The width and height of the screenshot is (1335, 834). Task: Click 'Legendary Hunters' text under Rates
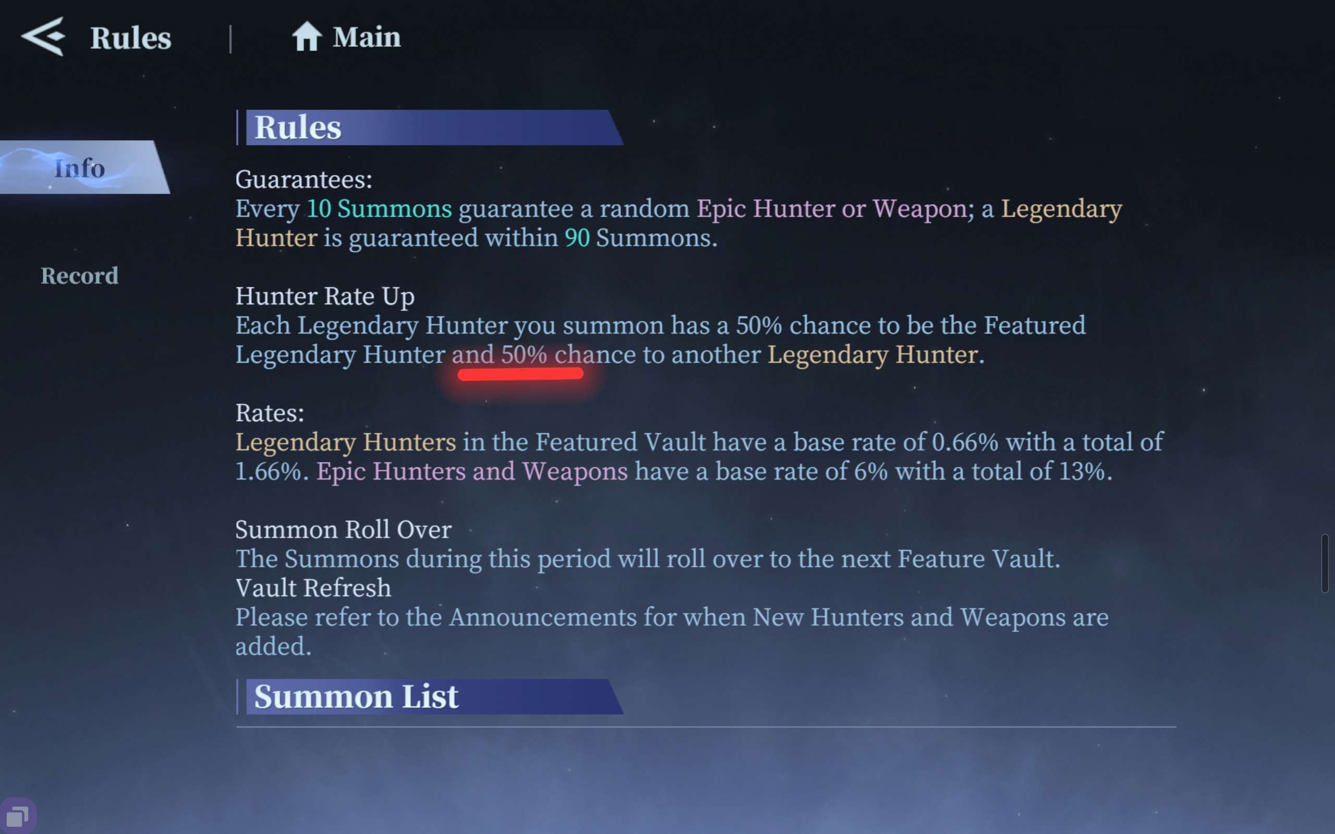(346, 443)
